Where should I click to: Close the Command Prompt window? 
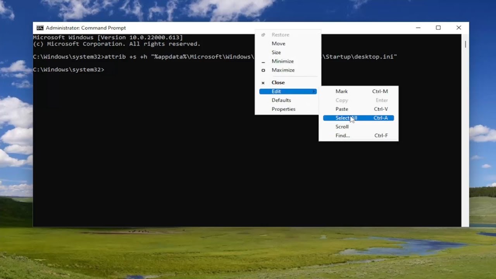pos(459,28)
